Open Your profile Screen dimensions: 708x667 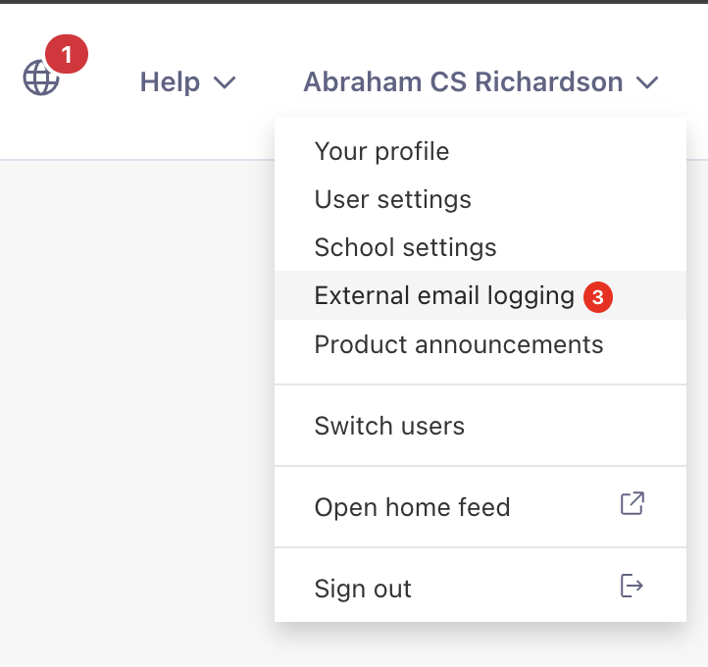pos(382,151)
